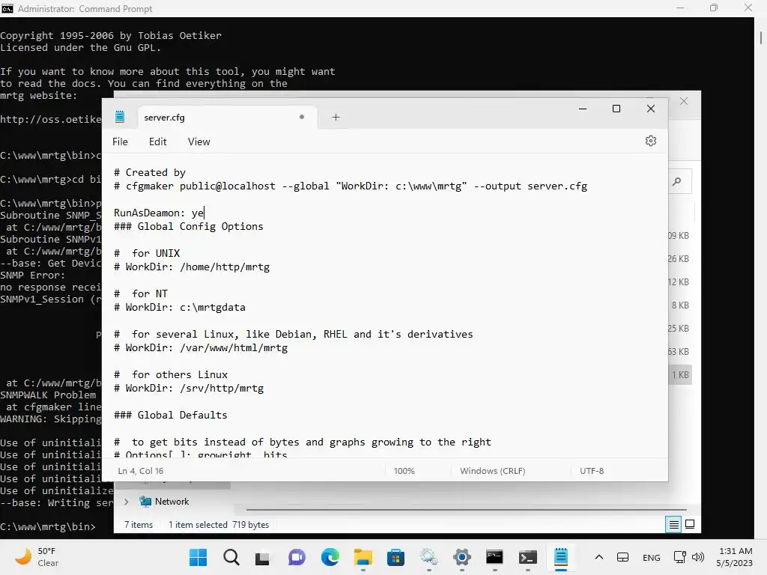Open taskbar Search
767x575 pixels.
pos(231,557)
